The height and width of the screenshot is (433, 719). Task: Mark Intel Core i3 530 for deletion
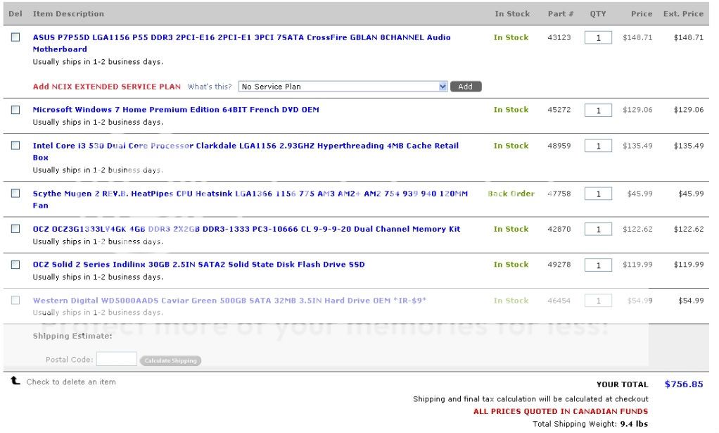[x=15, y=146]
